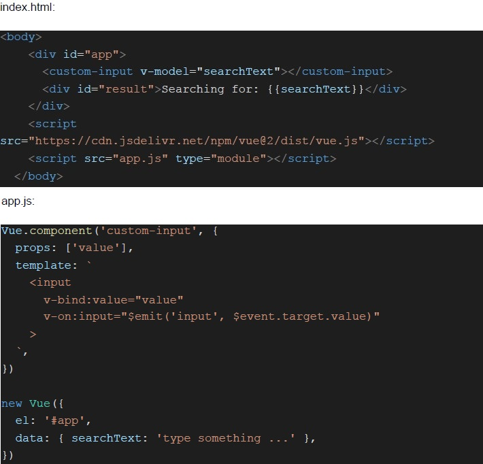483x464 pixels.
Task: Click the lone '<script' opening tag line
Action: [x=52, y=124]
